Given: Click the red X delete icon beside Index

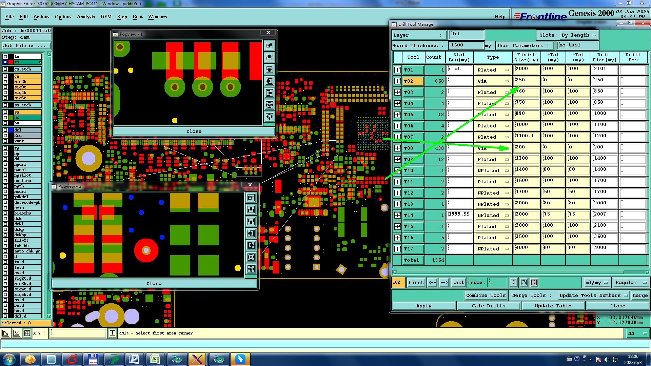Looking at the screenshot, I should tap(534, 283).
